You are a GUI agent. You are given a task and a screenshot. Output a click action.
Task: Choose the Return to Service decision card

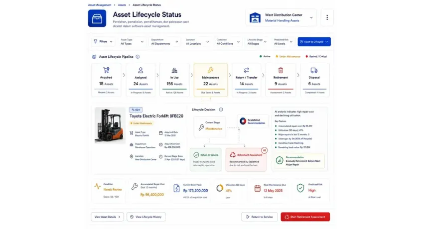click(x=206, y=160)
